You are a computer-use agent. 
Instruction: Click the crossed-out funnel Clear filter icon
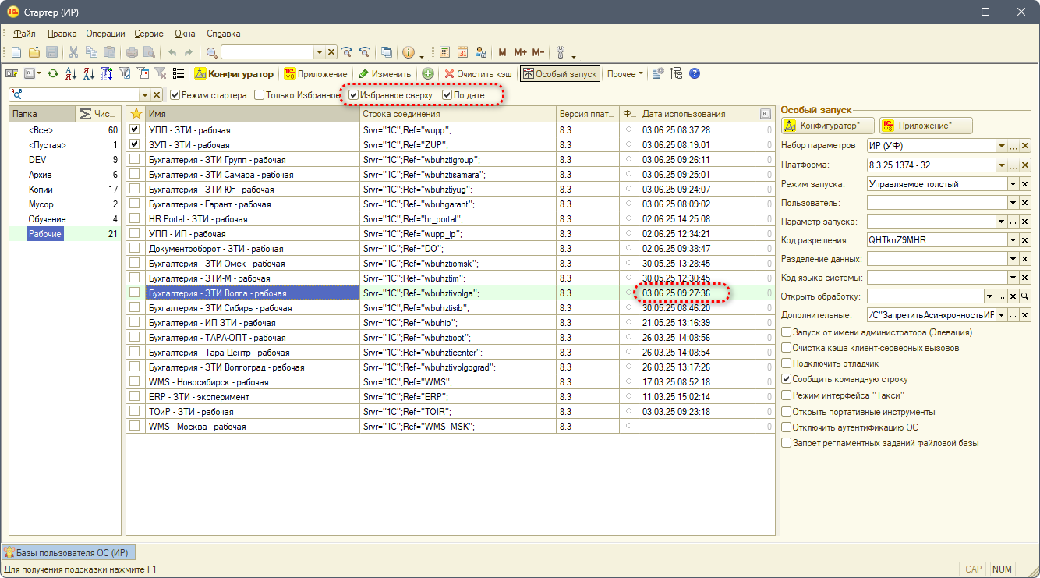[x=160, y=73]
